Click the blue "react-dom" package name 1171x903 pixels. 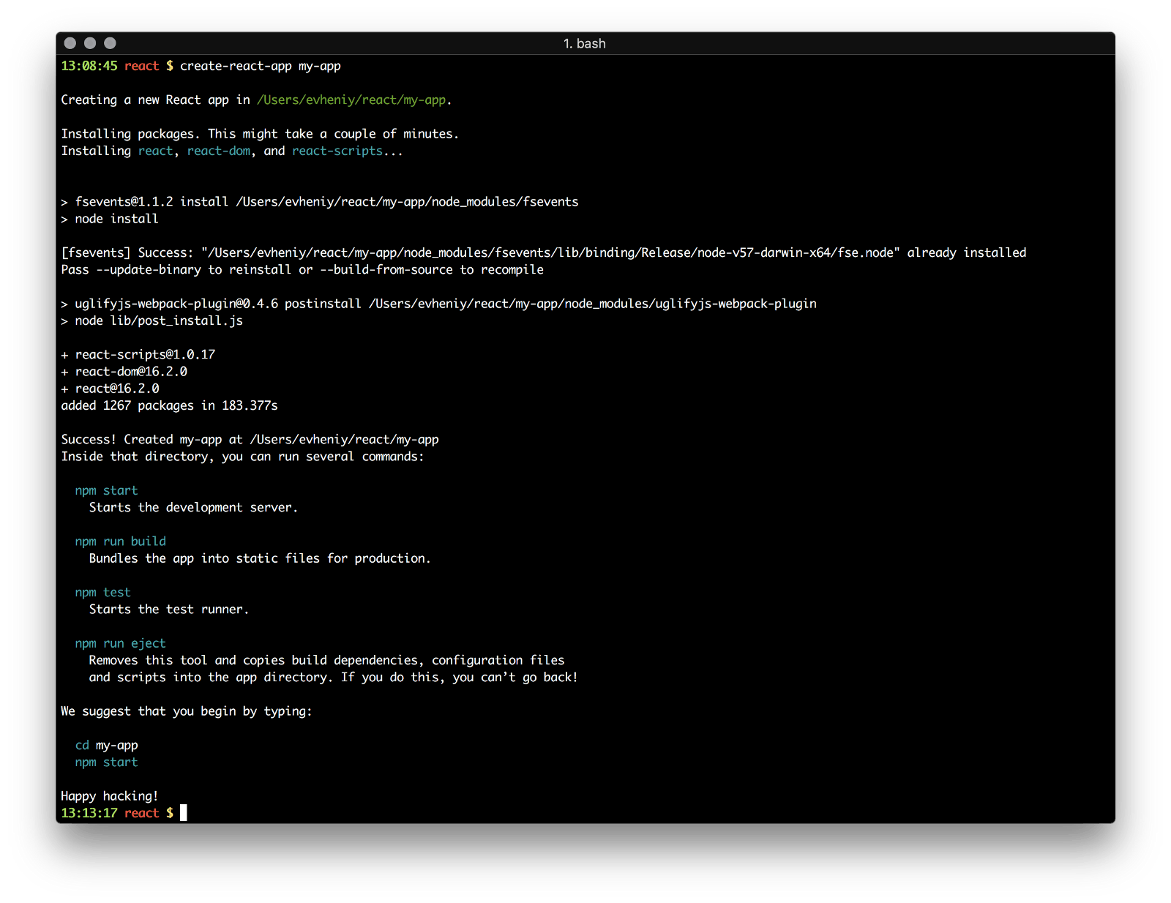point(219,151)
